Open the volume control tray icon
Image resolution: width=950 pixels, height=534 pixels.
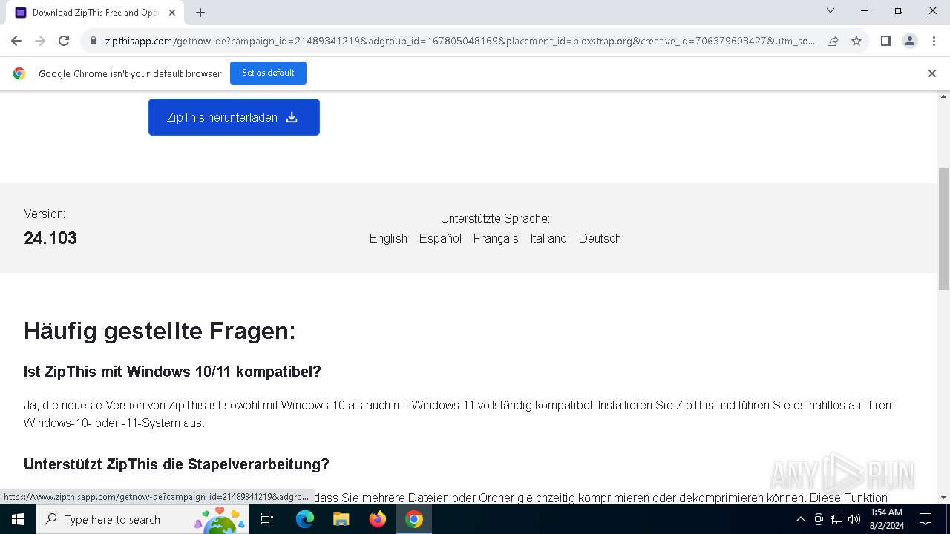[x=854, y=519]
